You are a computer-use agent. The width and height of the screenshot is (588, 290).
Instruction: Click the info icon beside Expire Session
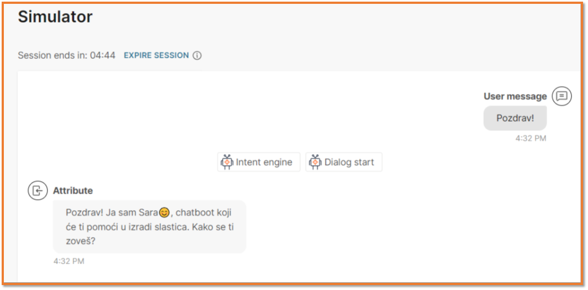coord(197,56)
